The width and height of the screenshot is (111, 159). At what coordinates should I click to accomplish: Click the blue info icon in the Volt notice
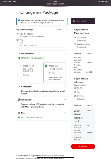pos(19,20)
